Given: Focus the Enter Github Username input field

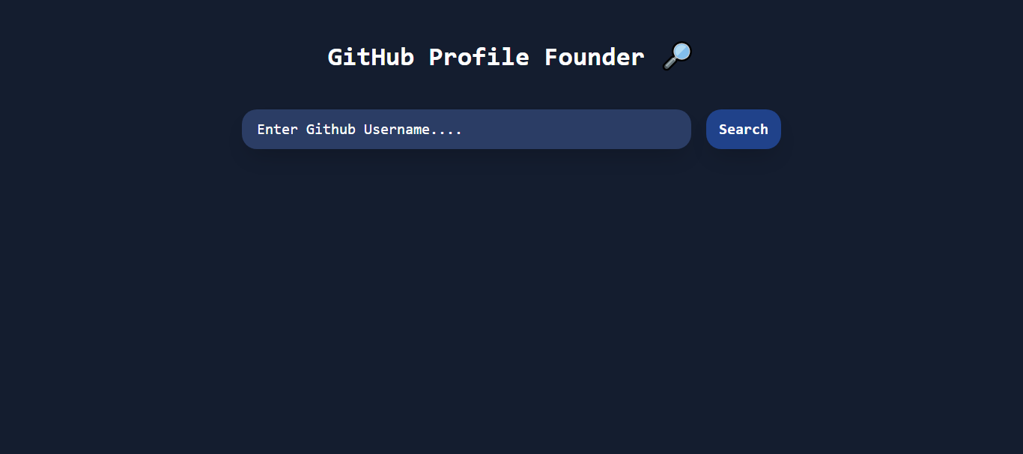Looking at the screenshot, I should tap(466, 129).
